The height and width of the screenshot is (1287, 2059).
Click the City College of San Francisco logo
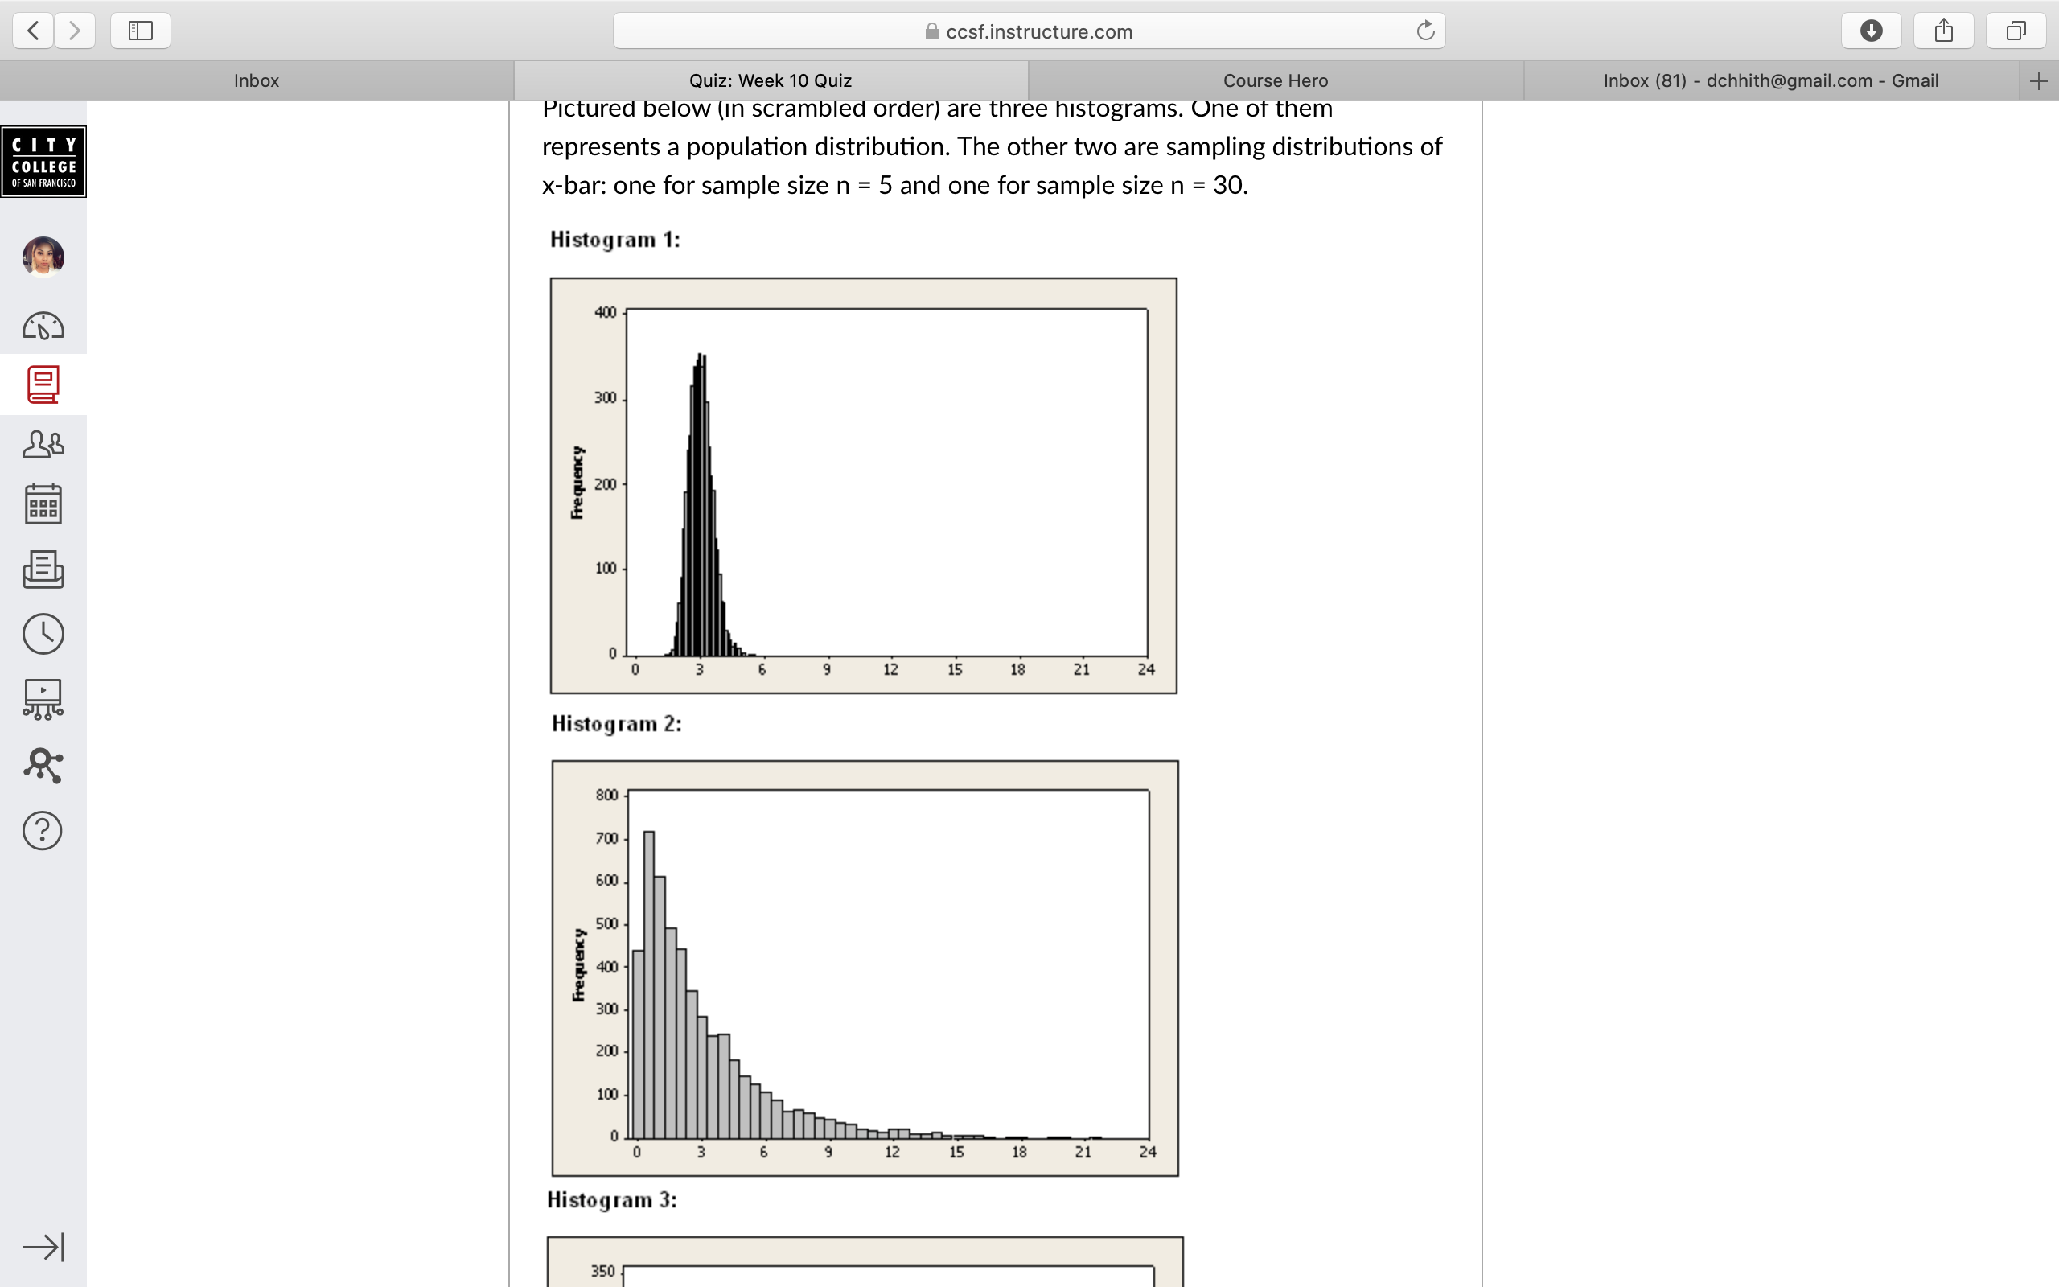43,161
